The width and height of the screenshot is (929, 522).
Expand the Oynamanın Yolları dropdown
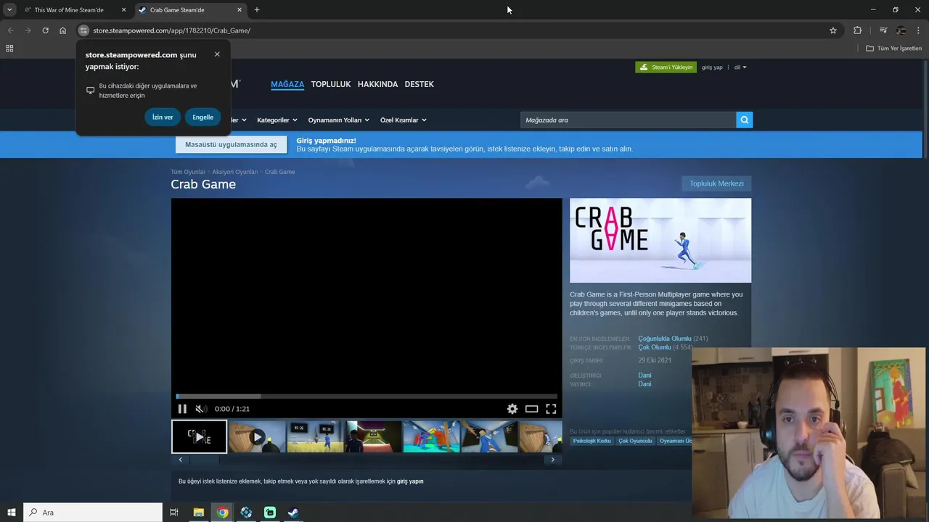[338, 120]
